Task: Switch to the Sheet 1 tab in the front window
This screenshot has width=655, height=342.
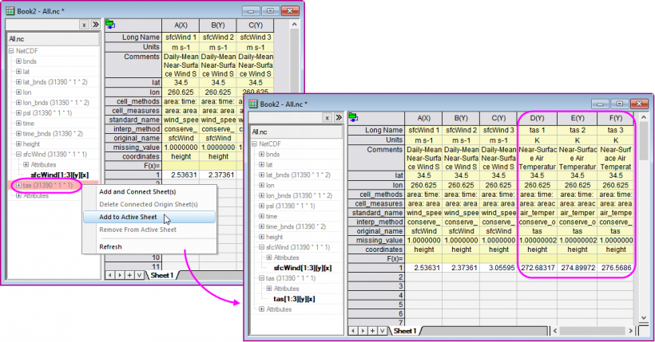Action: pos(407,330)
